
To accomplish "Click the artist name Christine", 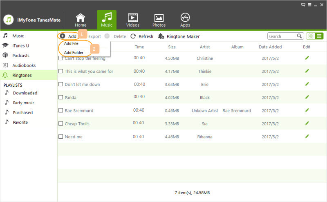I will click(x=205, y=58).
